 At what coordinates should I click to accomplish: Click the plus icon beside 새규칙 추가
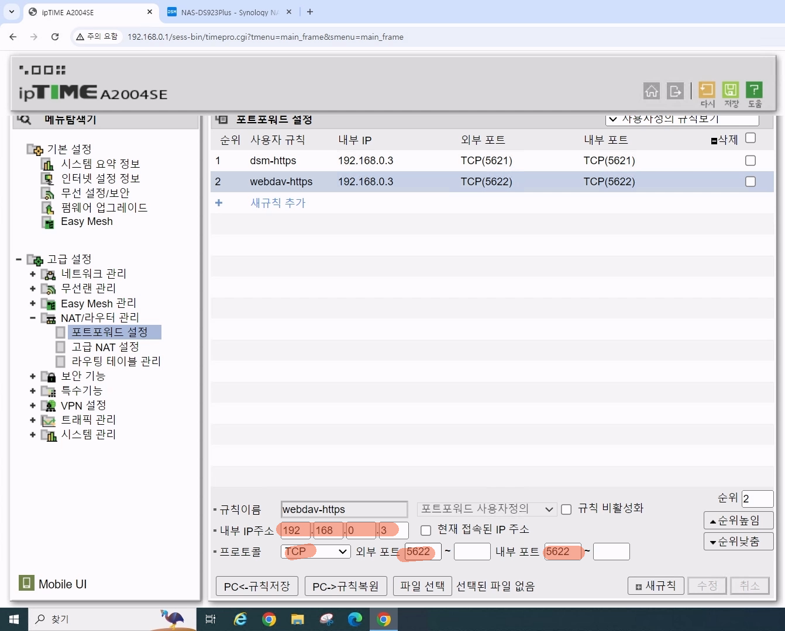tap(219, 203)
